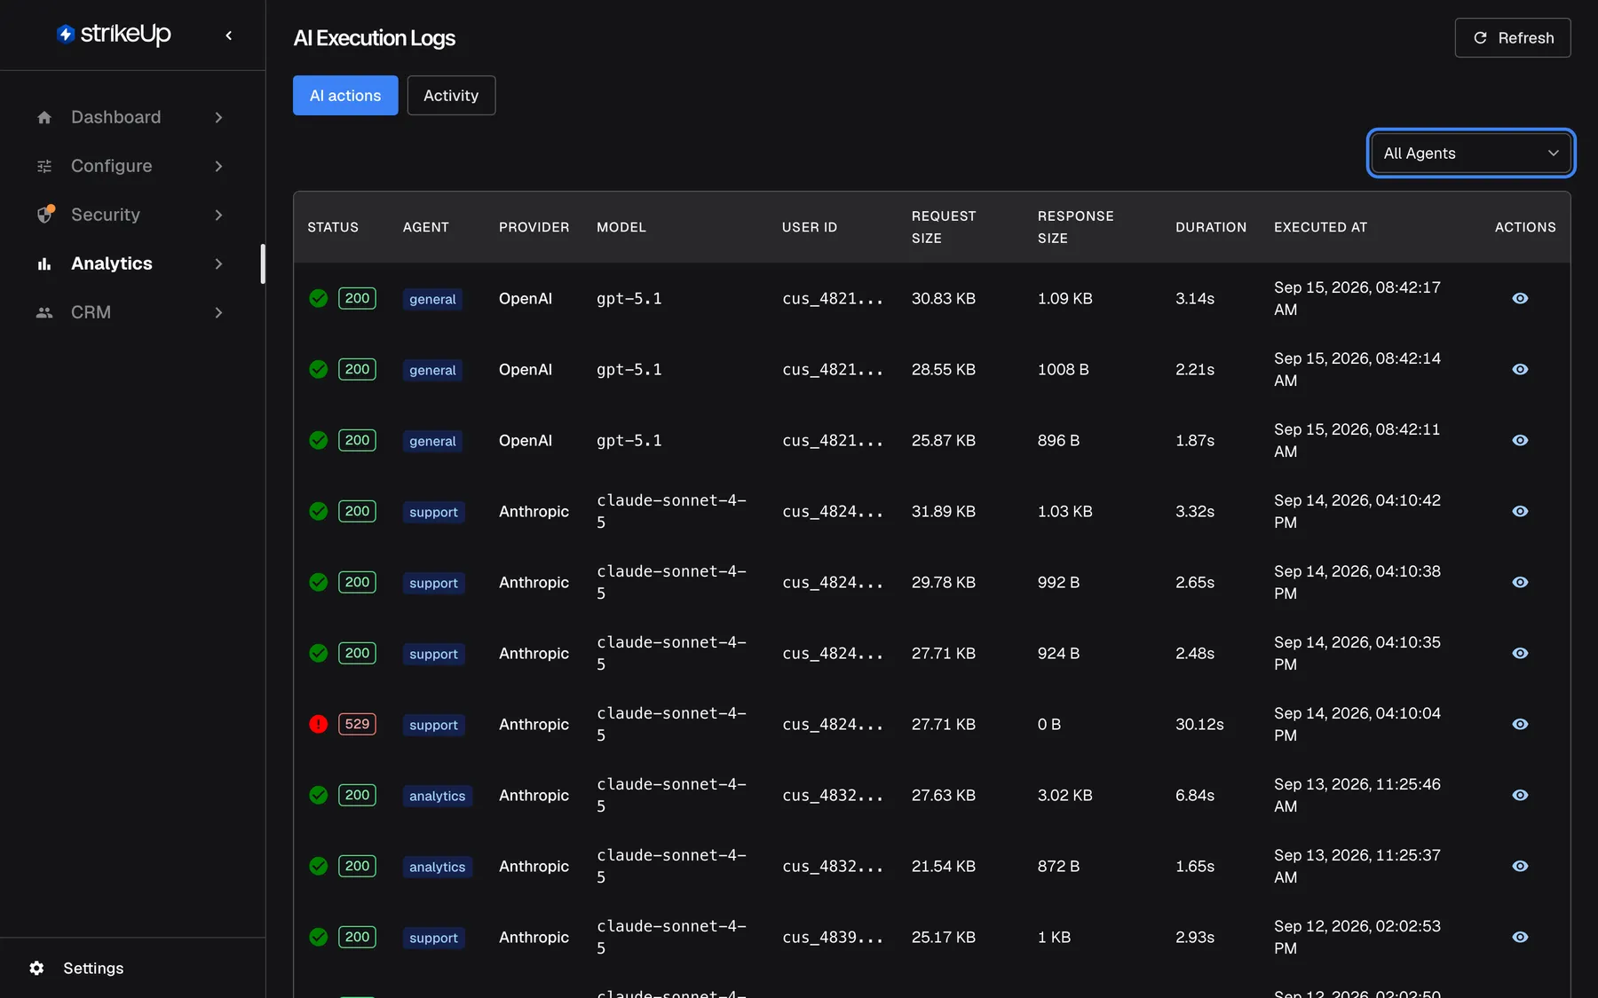Click the Settings gear icon
Screen dimensions: 1598x998
[36, 968]
